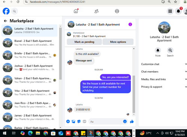Open Brielle conversation in list

[x=30, y=55]
